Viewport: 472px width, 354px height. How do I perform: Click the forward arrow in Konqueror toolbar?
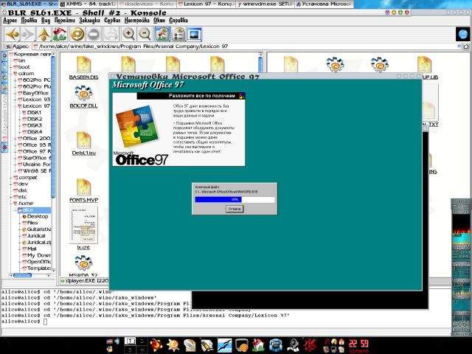(28, 34)
